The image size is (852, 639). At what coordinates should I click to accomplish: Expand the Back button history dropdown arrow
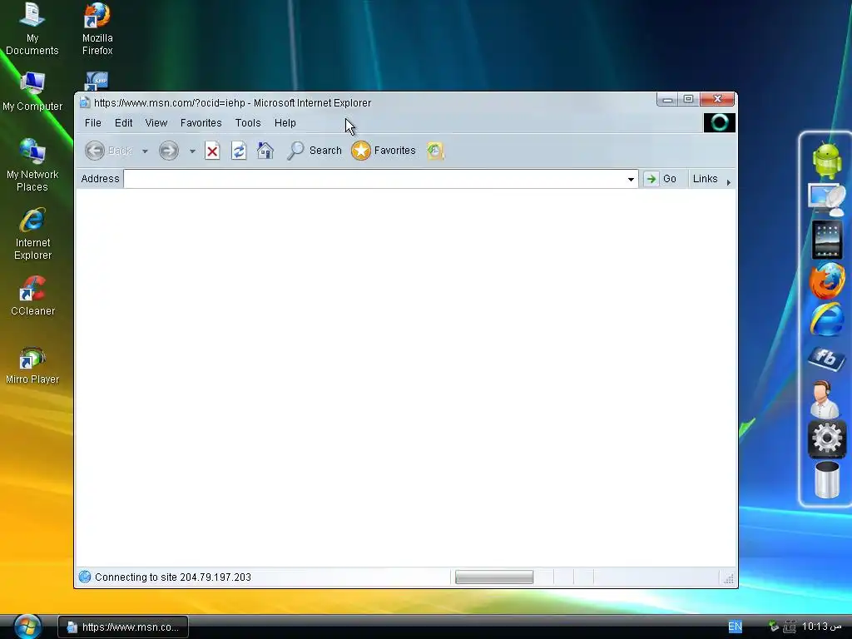[145, 151]
